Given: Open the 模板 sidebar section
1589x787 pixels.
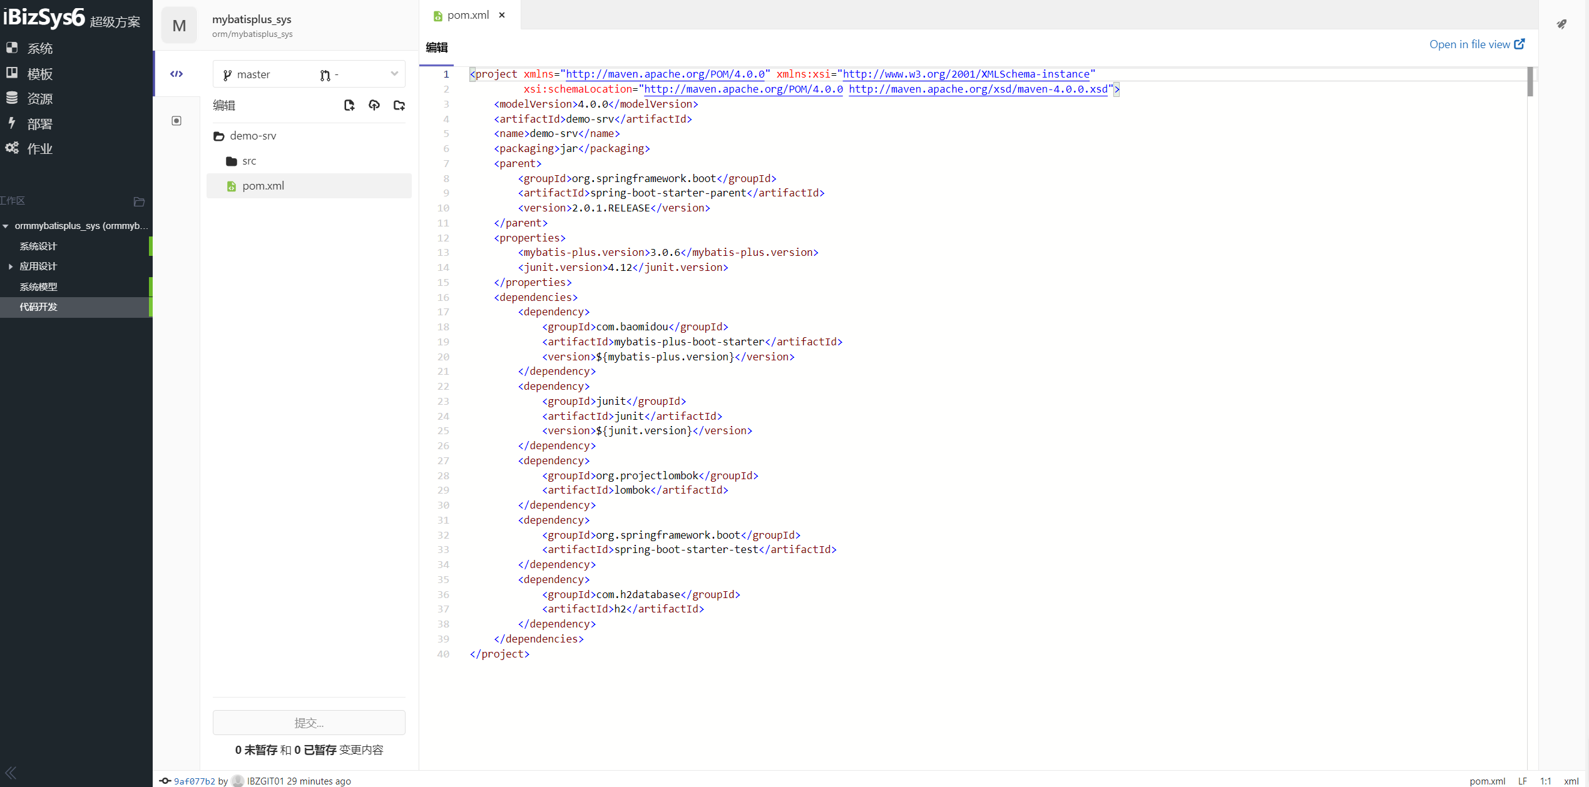Looking at the screenshot, I should tap(30, 73).
